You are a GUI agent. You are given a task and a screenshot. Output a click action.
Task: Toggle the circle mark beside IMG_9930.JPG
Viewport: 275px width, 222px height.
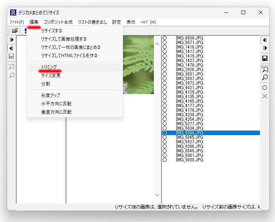pos(164,160)
